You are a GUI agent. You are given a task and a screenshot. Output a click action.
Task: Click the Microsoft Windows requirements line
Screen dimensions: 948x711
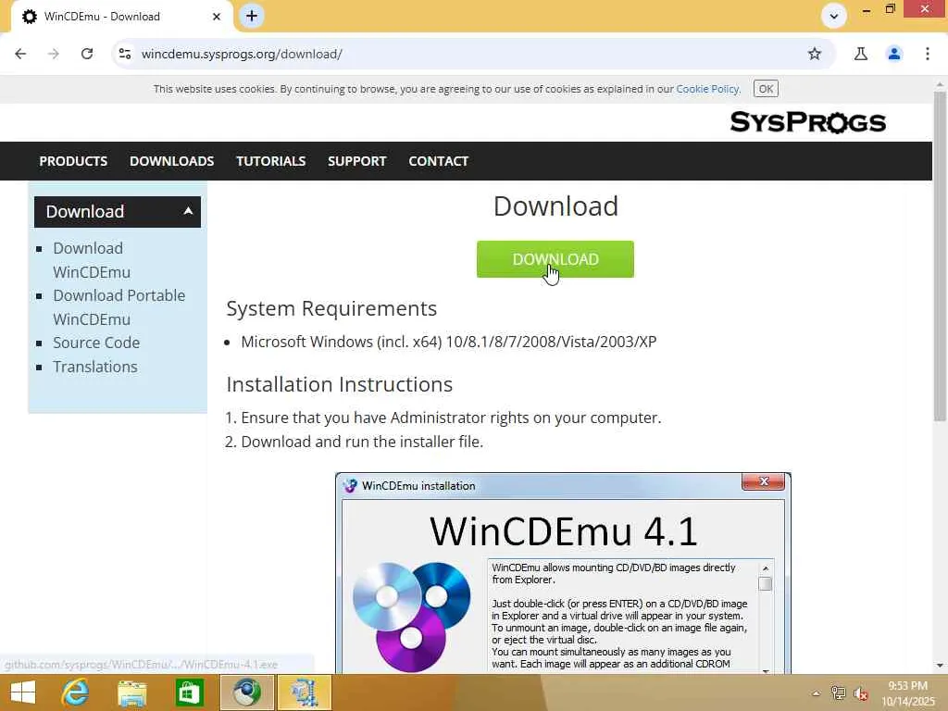point(449,342)
